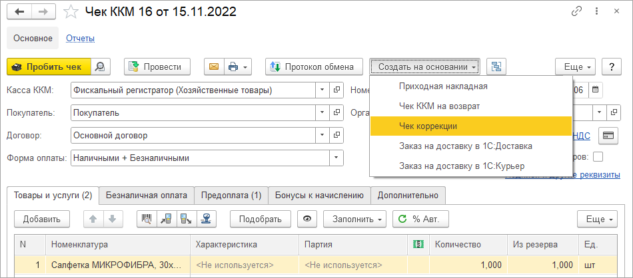Open the document structure icon button
The height and width of the screenshot is (278, 633).
(x=496, y=67)
